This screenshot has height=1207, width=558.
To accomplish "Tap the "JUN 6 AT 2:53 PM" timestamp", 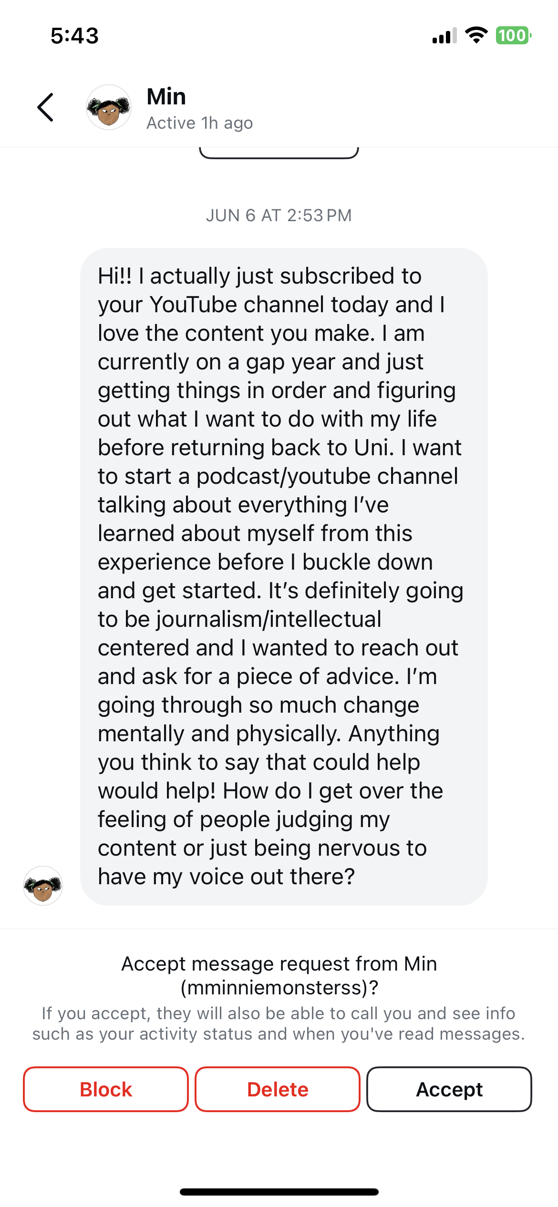I will click(279, 215).
